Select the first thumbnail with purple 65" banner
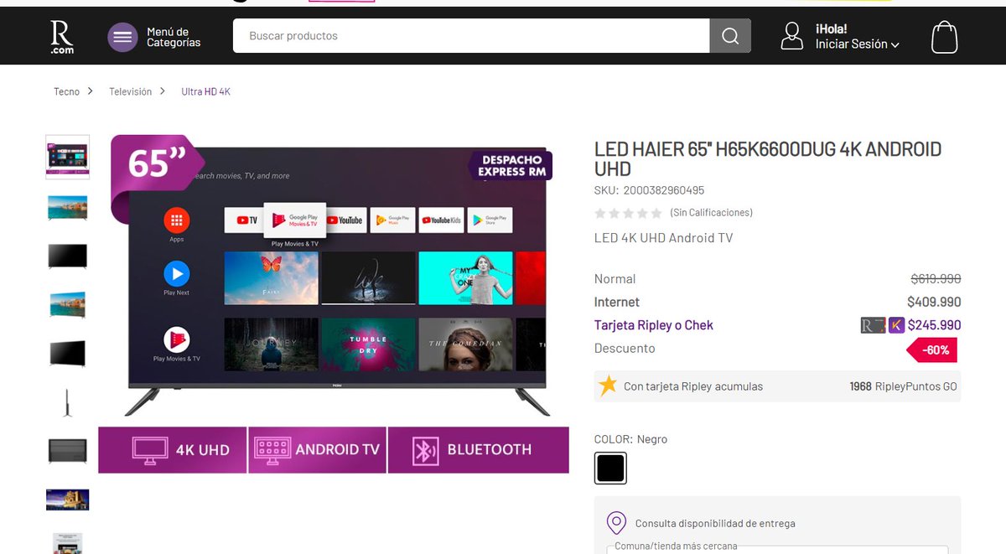 tap(67, 157)
